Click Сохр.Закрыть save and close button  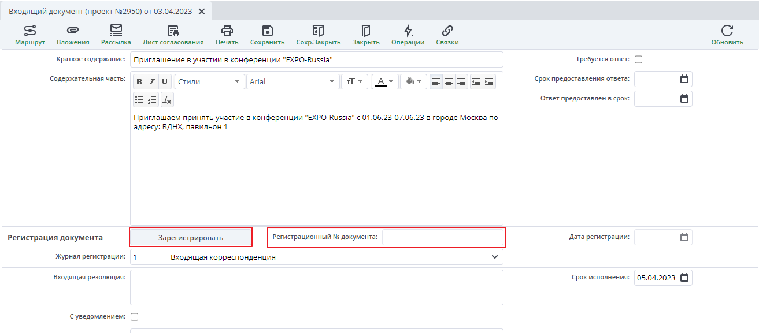click(x=318, y=35)
